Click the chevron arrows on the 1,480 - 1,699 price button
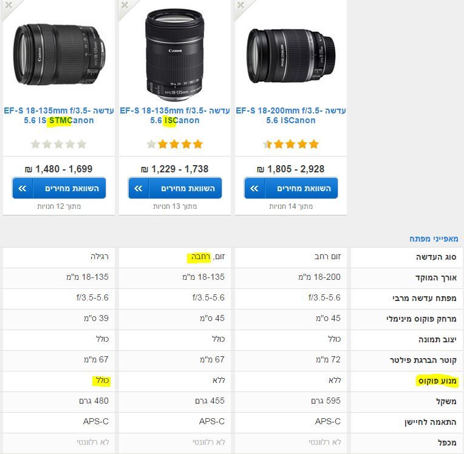The width and height of the screenshot is (464, 454). 22,188
